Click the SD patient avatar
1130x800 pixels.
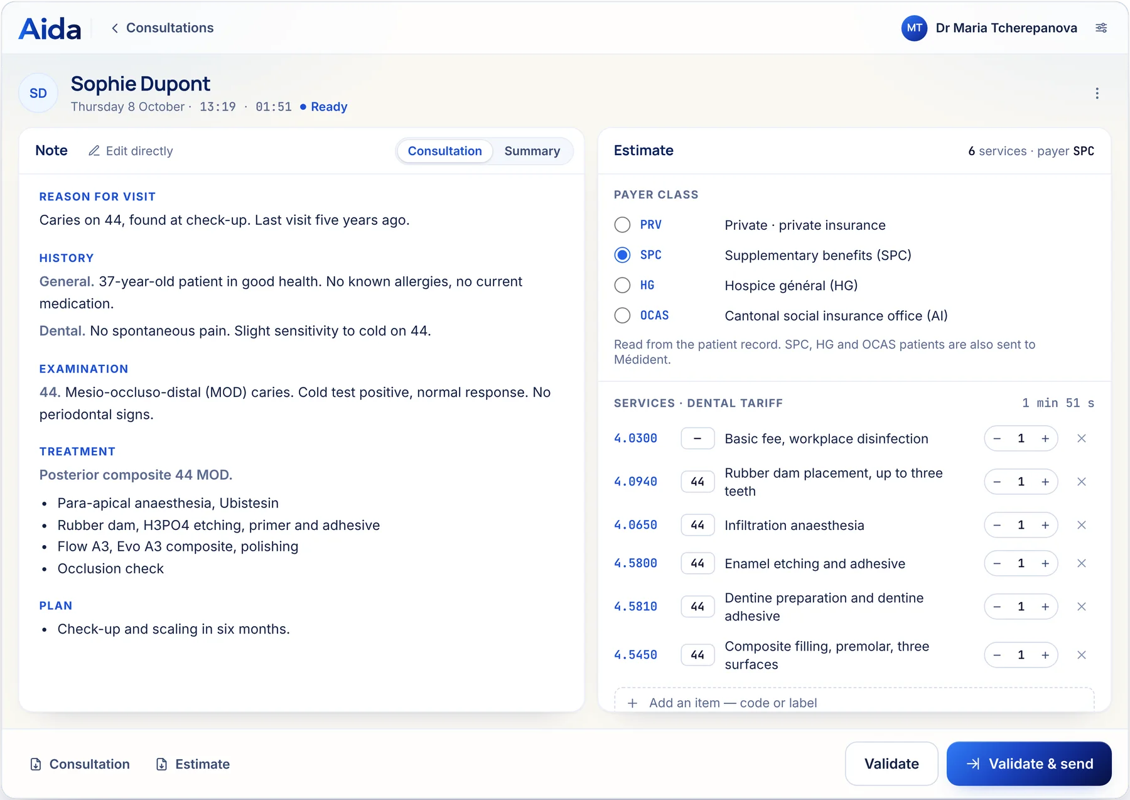(x=38, y=93)
